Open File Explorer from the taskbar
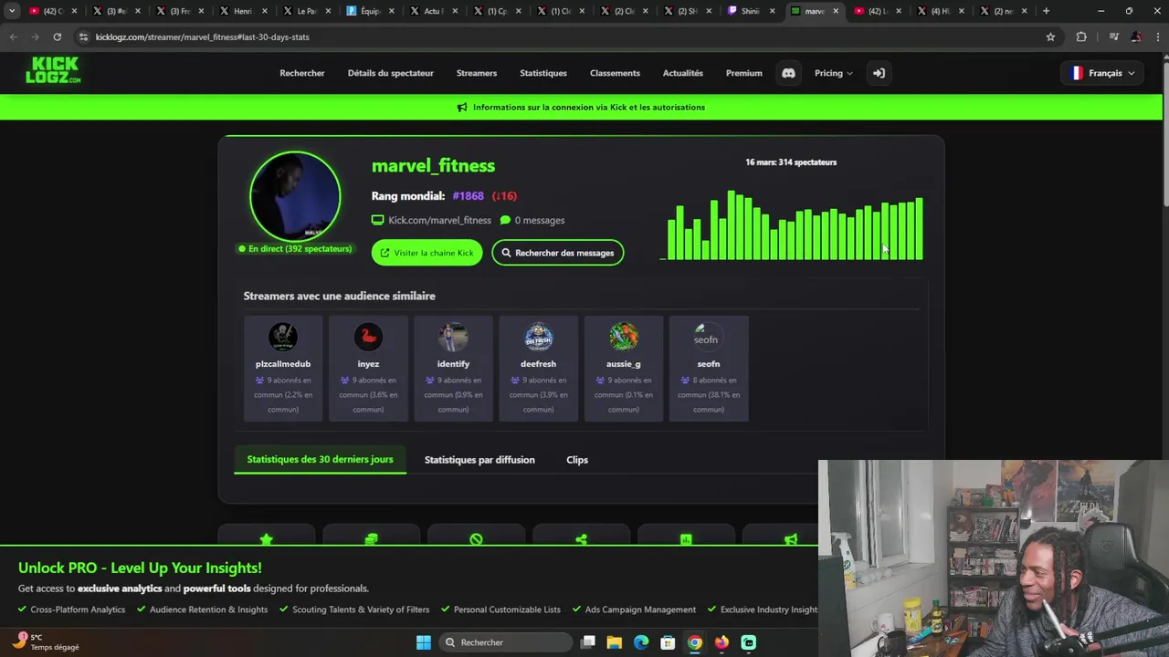The height and width of the screenshot is (657, 1169). tap(615, 642)
